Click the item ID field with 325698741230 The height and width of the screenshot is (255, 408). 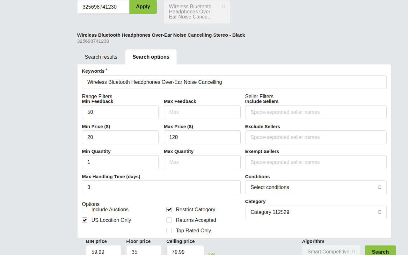tap(103, 7)
